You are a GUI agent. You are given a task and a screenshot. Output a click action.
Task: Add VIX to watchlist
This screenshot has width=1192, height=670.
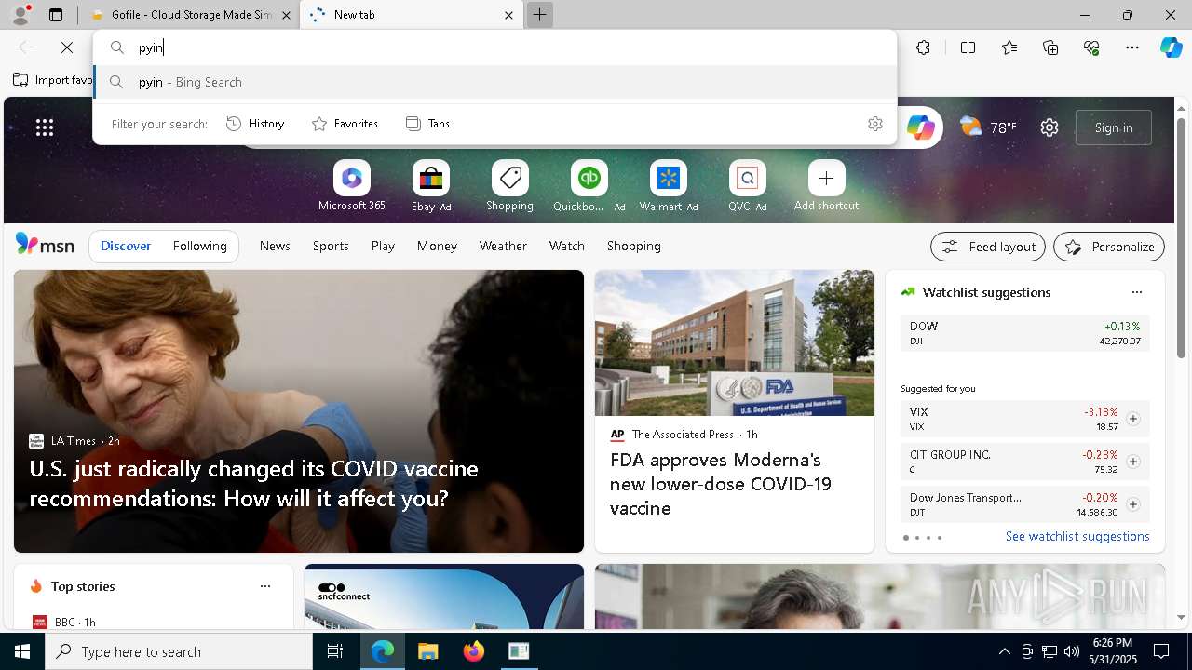(1132, 419)
